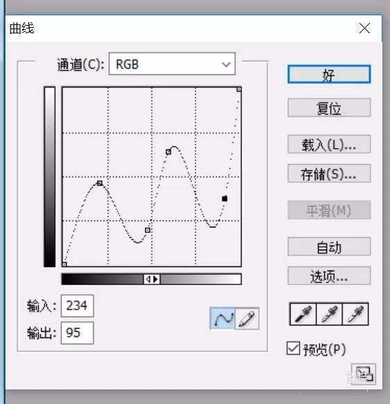The width and height of the screenshot is (390, 404).
Task: Click the disabled 平滑(M) smooth button
Action: (329, 210)
